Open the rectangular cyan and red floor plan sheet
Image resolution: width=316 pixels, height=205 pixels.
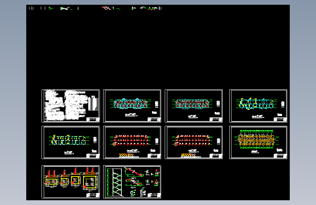[194, 106]
